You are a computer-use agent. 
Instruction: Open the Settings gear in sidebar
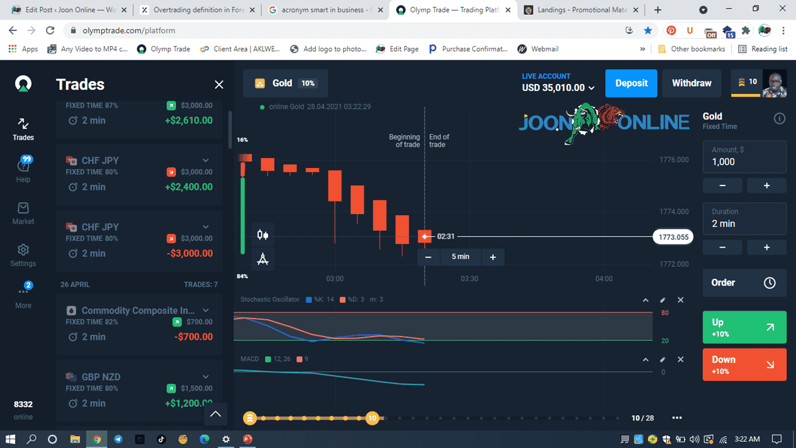point(23,255)
